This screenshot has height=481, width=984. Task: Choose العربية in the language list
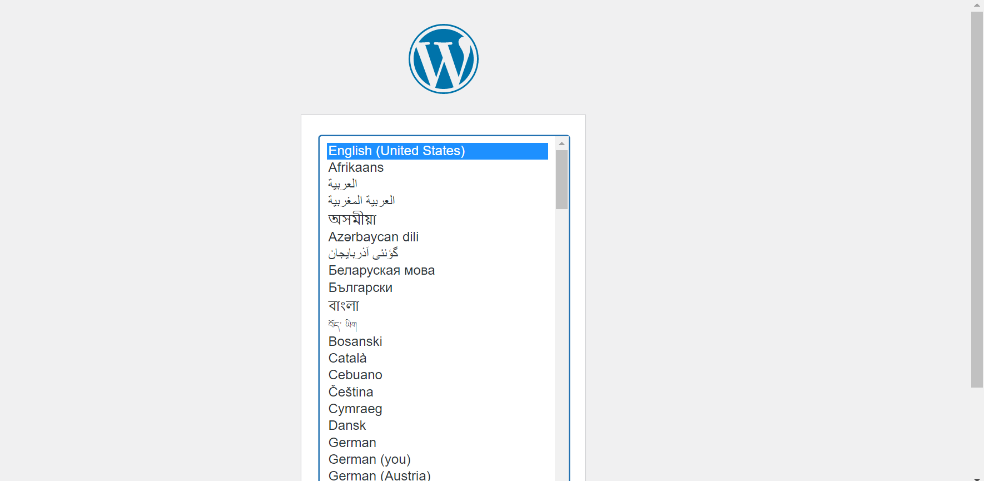click(438, 185)
